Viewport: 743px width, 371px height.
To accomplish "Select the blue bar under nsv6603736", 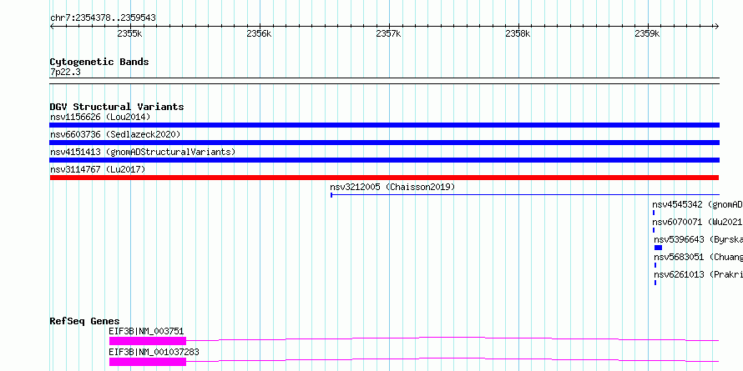I will coord(384,143).
